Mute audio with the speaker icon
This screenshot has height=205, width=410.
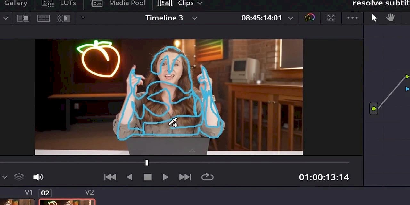[x=38, y=177]
